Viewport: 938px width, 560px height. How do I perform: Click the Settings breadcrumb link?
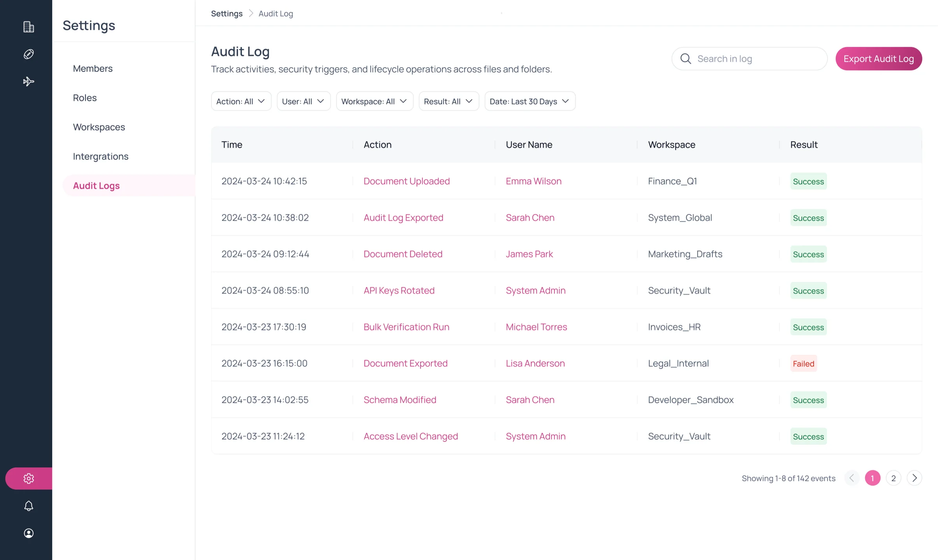(x=227, y=13)
